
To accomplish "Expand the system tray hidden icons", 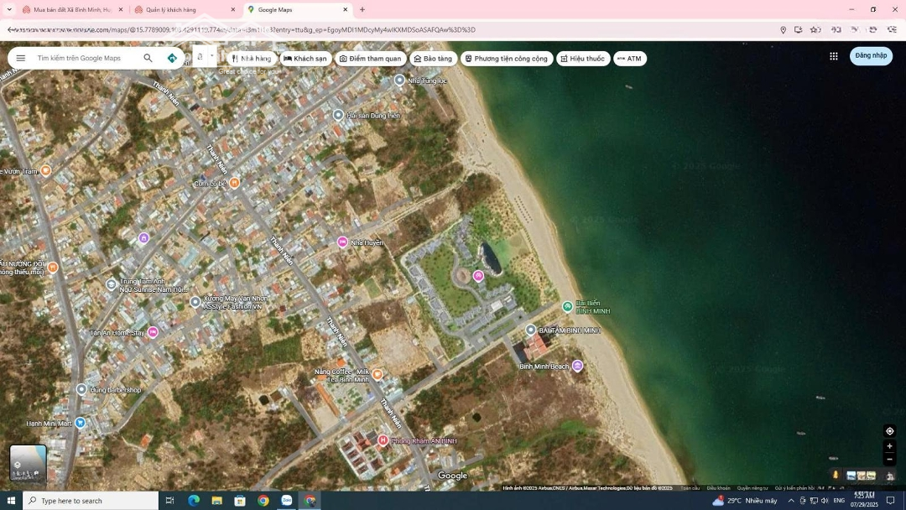I will [x=790, y=501].
